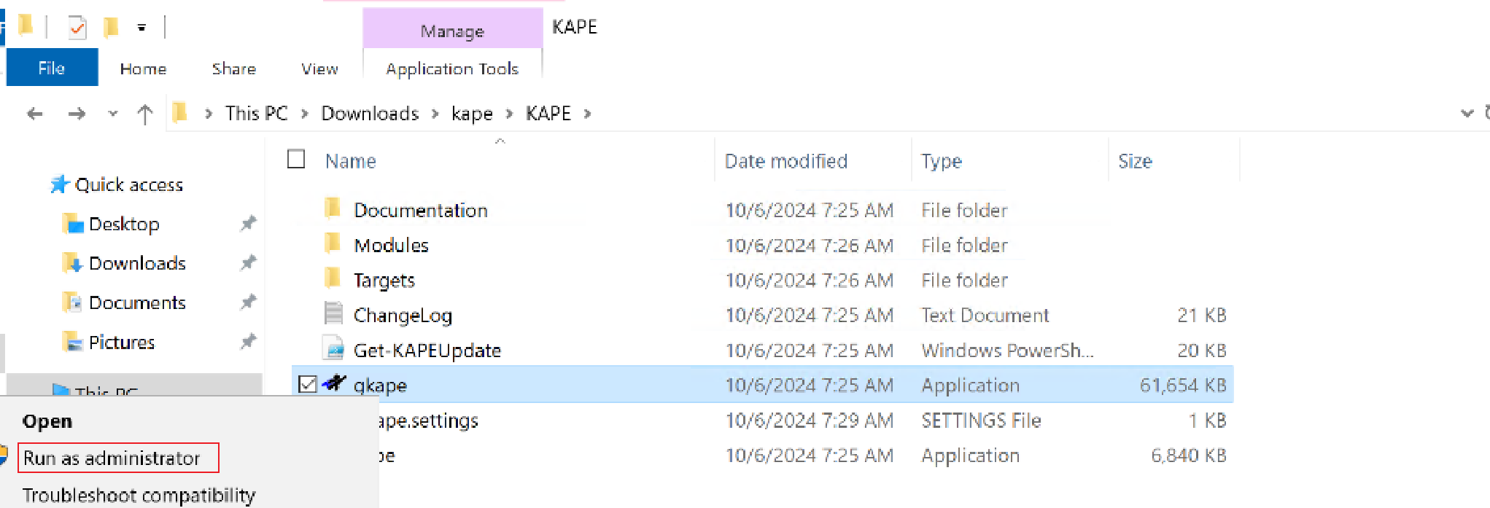Image resolution: width=1490 pixels, height=508 pixels.
Task: Select the Modules folder name
Action: [x=391, y=246]
